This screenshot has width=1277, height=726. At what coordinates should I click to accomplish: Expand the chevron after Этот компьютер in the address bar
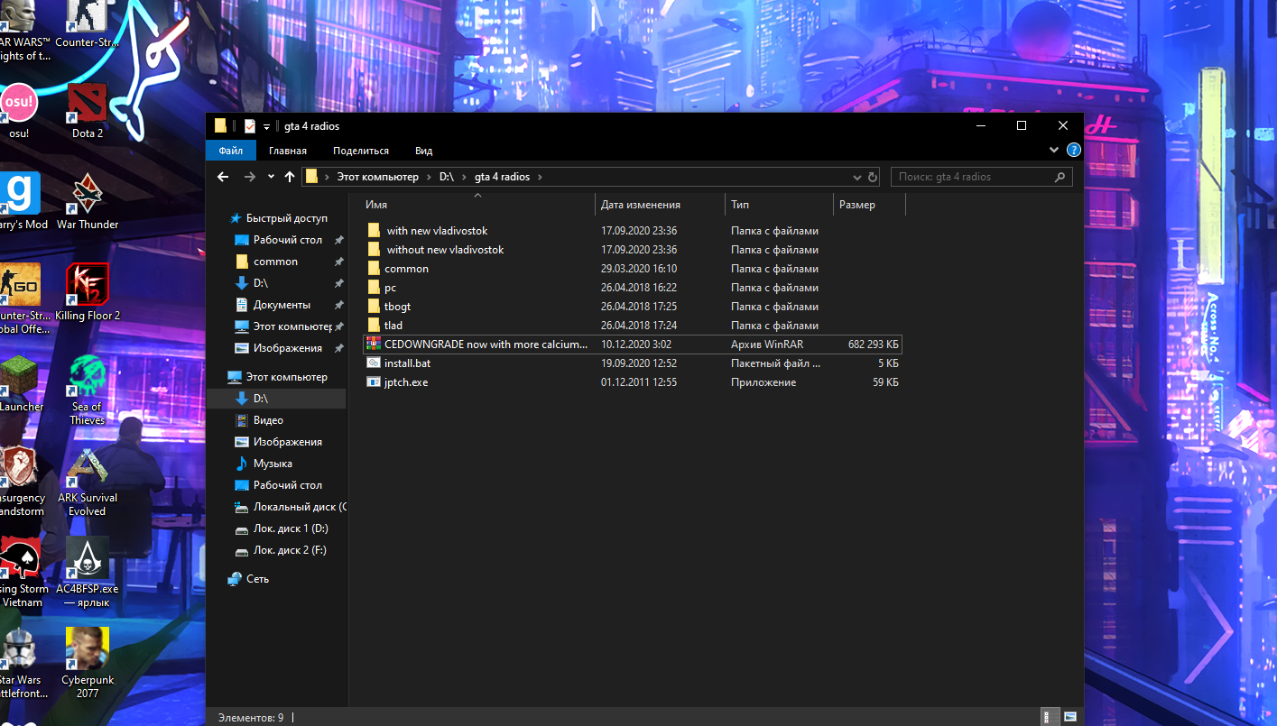coord(428,177)
